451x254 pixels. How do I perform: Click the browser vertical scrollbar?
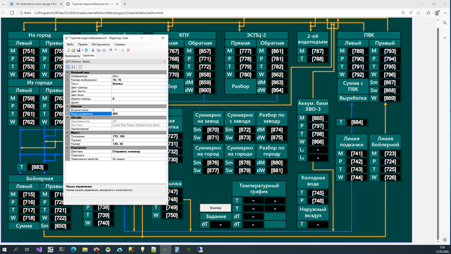pyautogui.click(x=438, y=130)
